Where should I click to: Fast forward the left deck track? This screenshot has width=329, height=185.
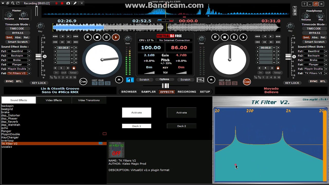(x=76, y=36)
